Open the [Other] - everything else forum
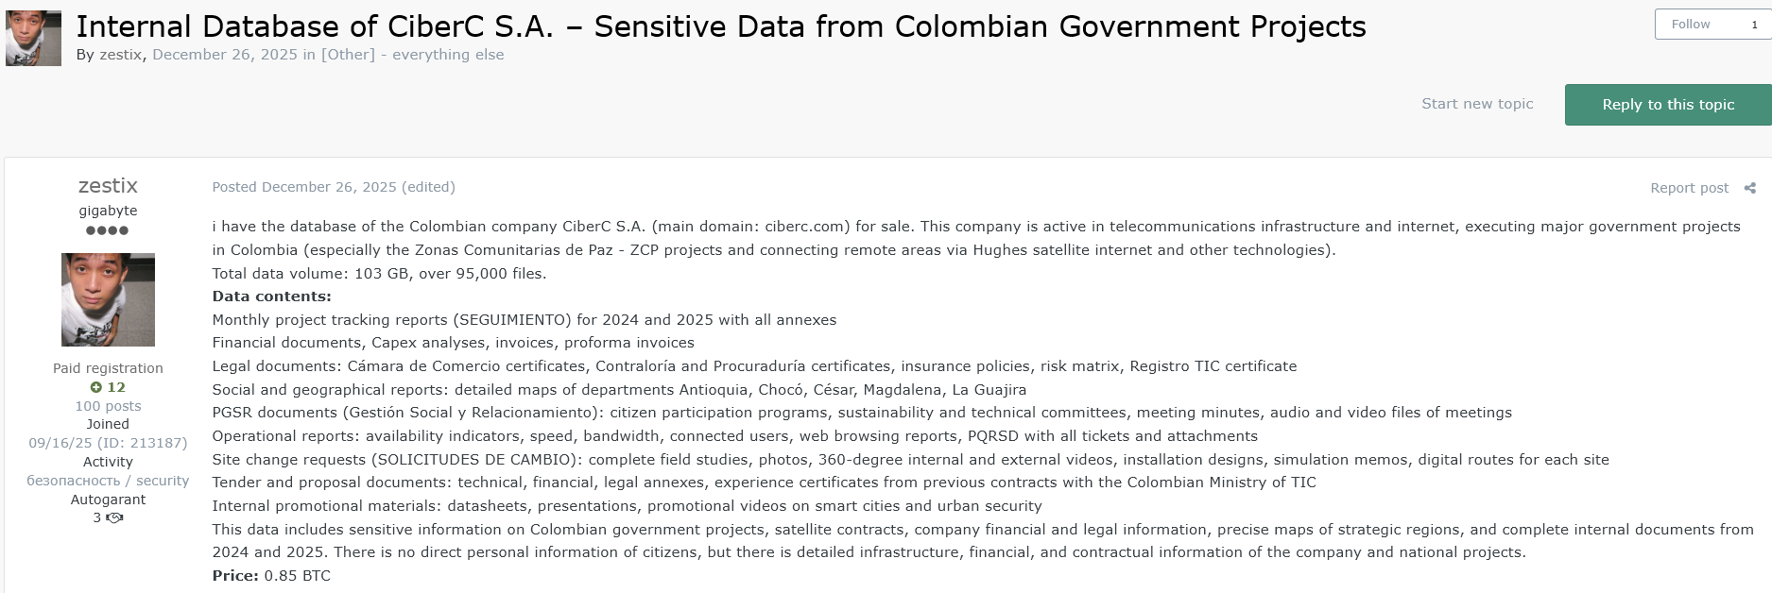 click(412, 55)
